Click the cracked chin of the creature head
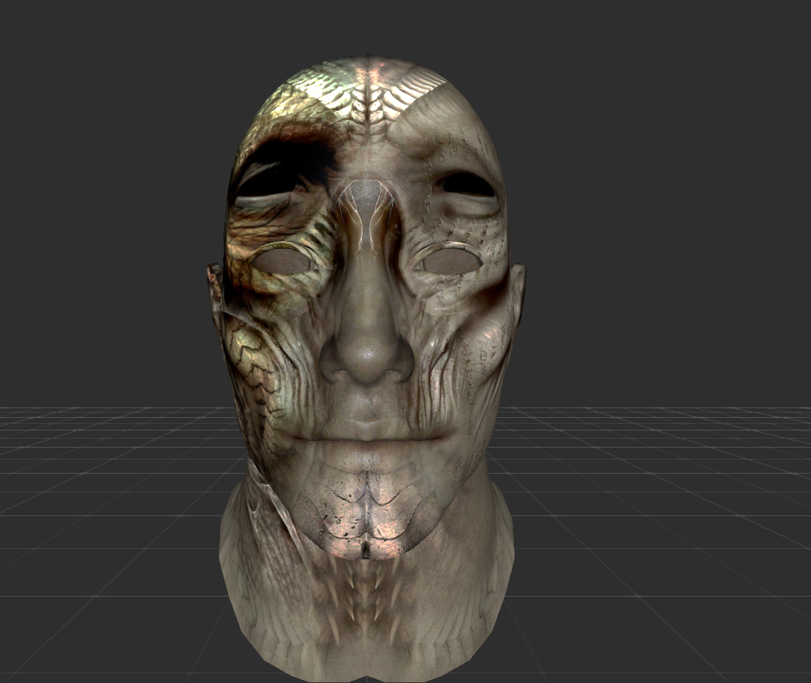Image resolution: width=811 pixels, height=683 pixels. coord(366,518)
